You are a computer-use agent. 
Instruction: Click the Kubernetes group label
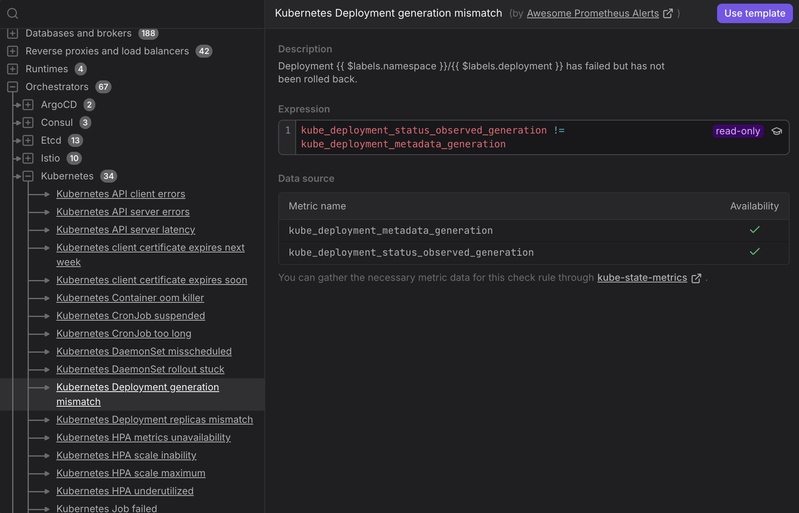click(x=67, y=176)
